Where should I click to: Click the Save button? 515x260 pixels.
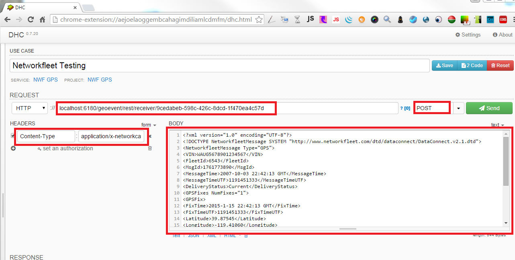pyautogui.click(x=444, y=66)
